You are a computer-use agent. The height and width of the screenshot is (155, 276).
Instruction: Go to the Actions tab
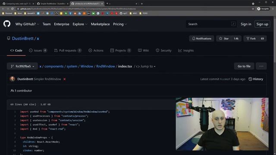[x=96, y=50]
